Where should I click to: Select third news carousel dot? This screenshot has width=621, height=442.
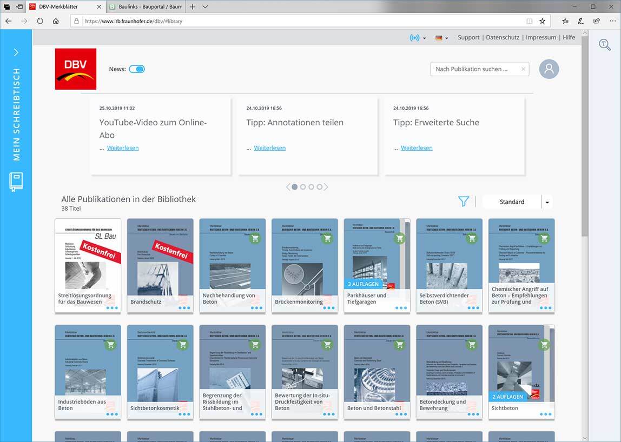coord(311,187)
